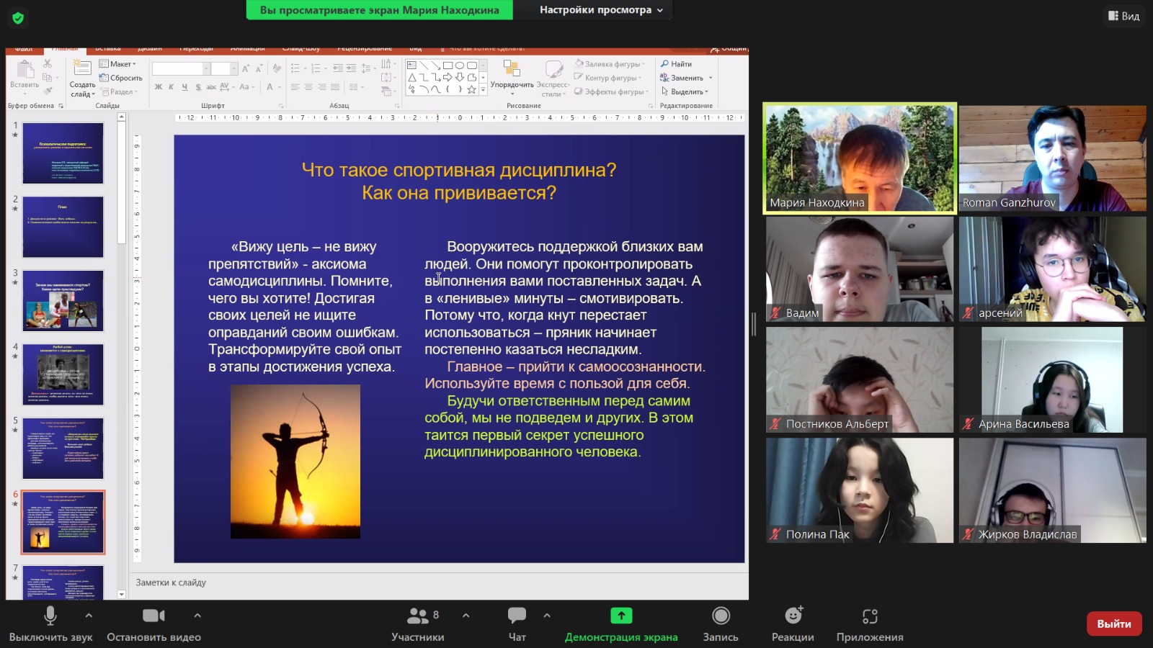Expand audio options arrow next to microphone

tap(89, 616)
